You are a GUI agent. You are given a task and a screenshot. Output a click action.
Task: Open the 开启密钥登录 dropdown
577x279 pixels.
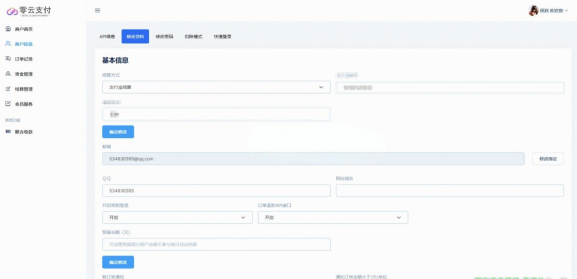177,218
